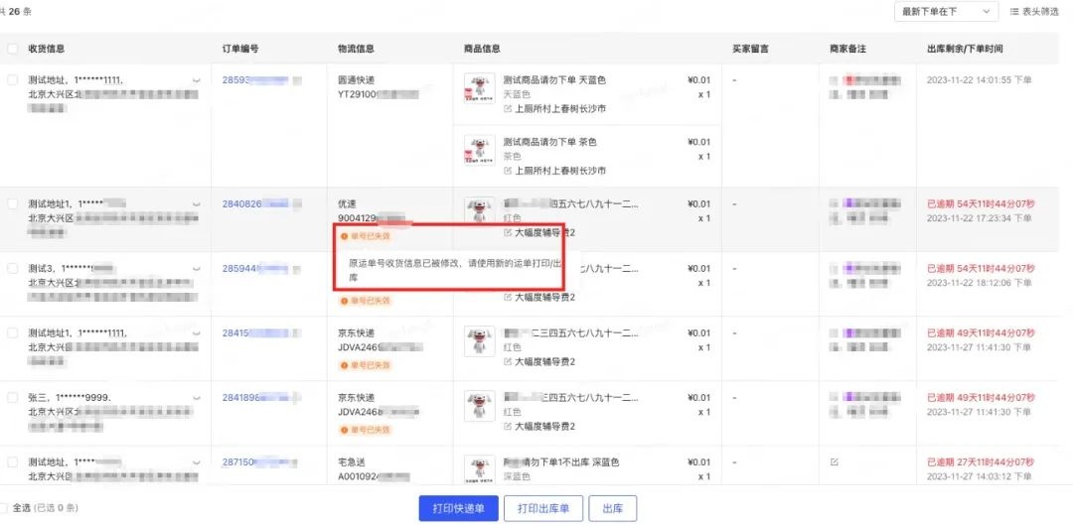Click the 订单编号 column header
This screenshot has width=1073, height=527.
[x=240, y=50]
